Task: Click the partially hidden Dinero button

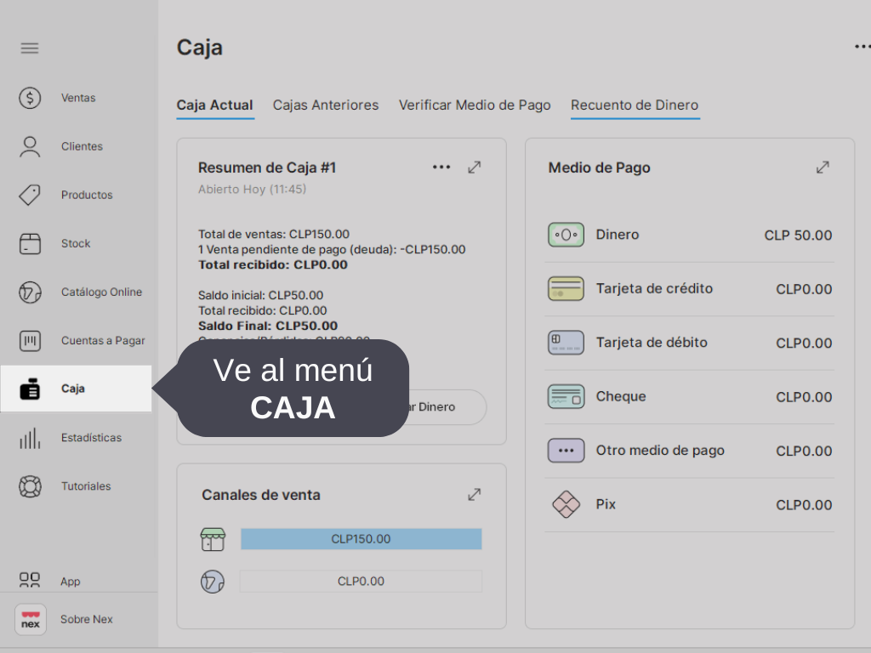Action: click(447, 407)
